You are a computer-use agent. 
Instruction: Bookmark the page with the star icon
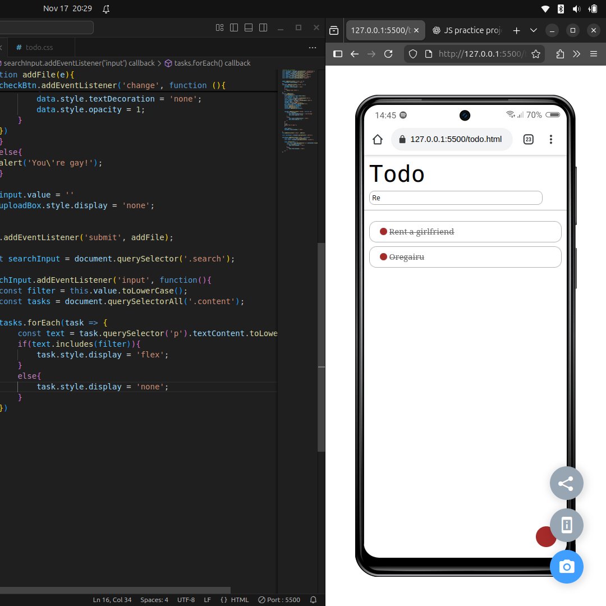tap(536, 54)
